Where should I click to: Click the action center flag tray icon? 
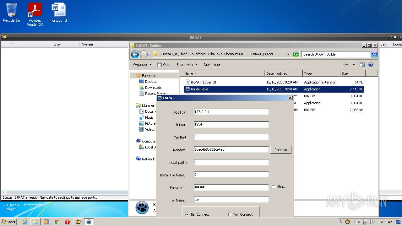[x=372, y=222]
